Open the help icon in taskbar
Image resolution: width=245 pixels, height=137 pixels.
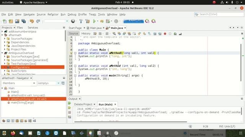click(47, 133)
